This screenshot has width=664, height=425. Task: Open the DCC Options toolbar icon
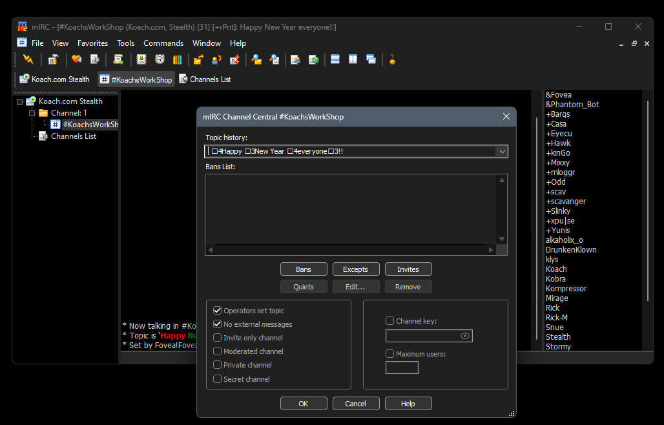pos(234,59)
